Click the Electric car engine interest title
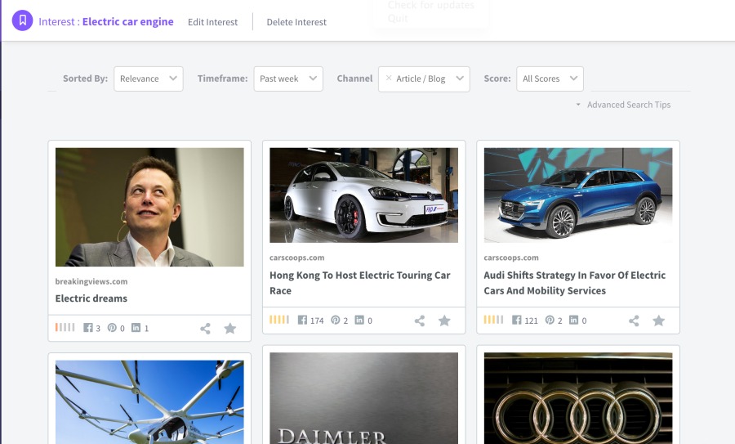 (128, 21)
